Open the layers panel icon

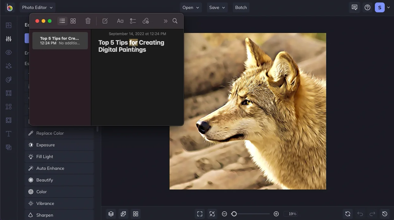[x=111, y=214]
